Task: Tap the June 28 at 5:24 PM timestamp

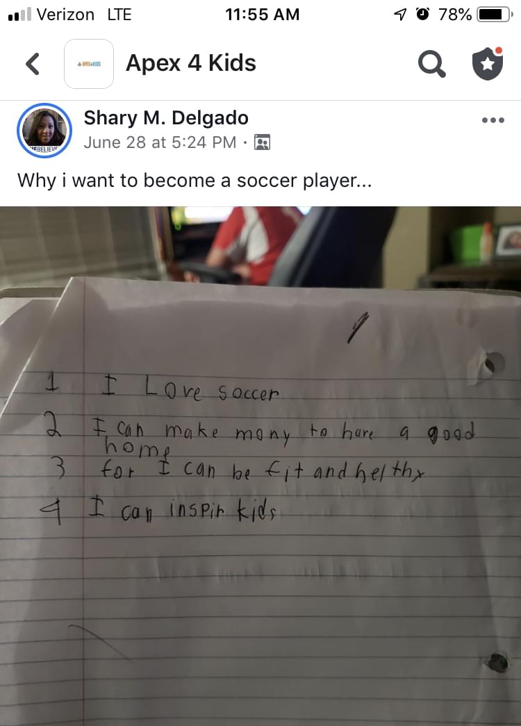Action: pyautogui.click(x=160, y=142)
